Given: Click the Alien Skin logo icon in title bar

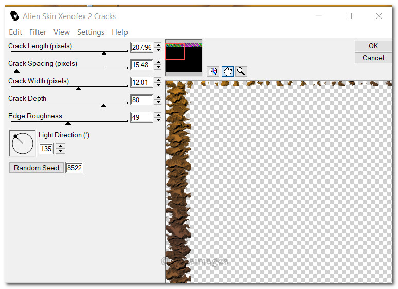Looking at the screenshot, I should 14,16.
